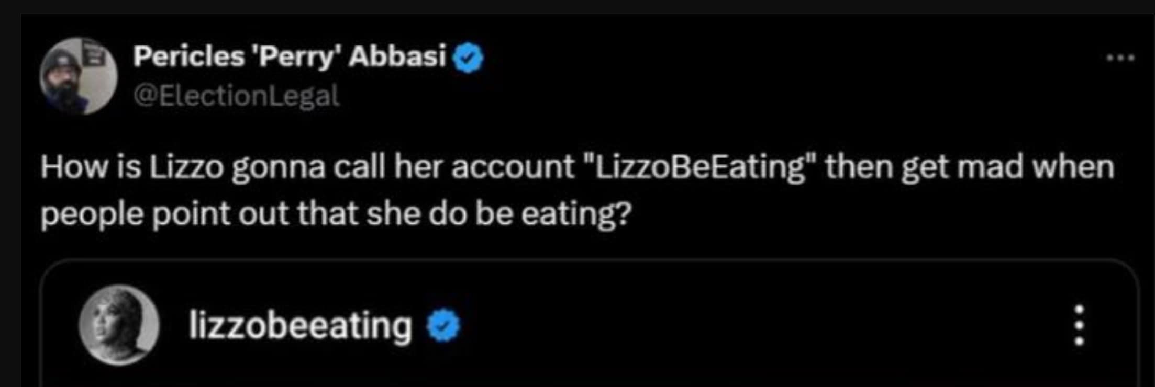Click the verified badge beside Pericles 'Perry' Abbasi
The height and width of the screenshot is (387, 1155).
[x=468, y=58]
